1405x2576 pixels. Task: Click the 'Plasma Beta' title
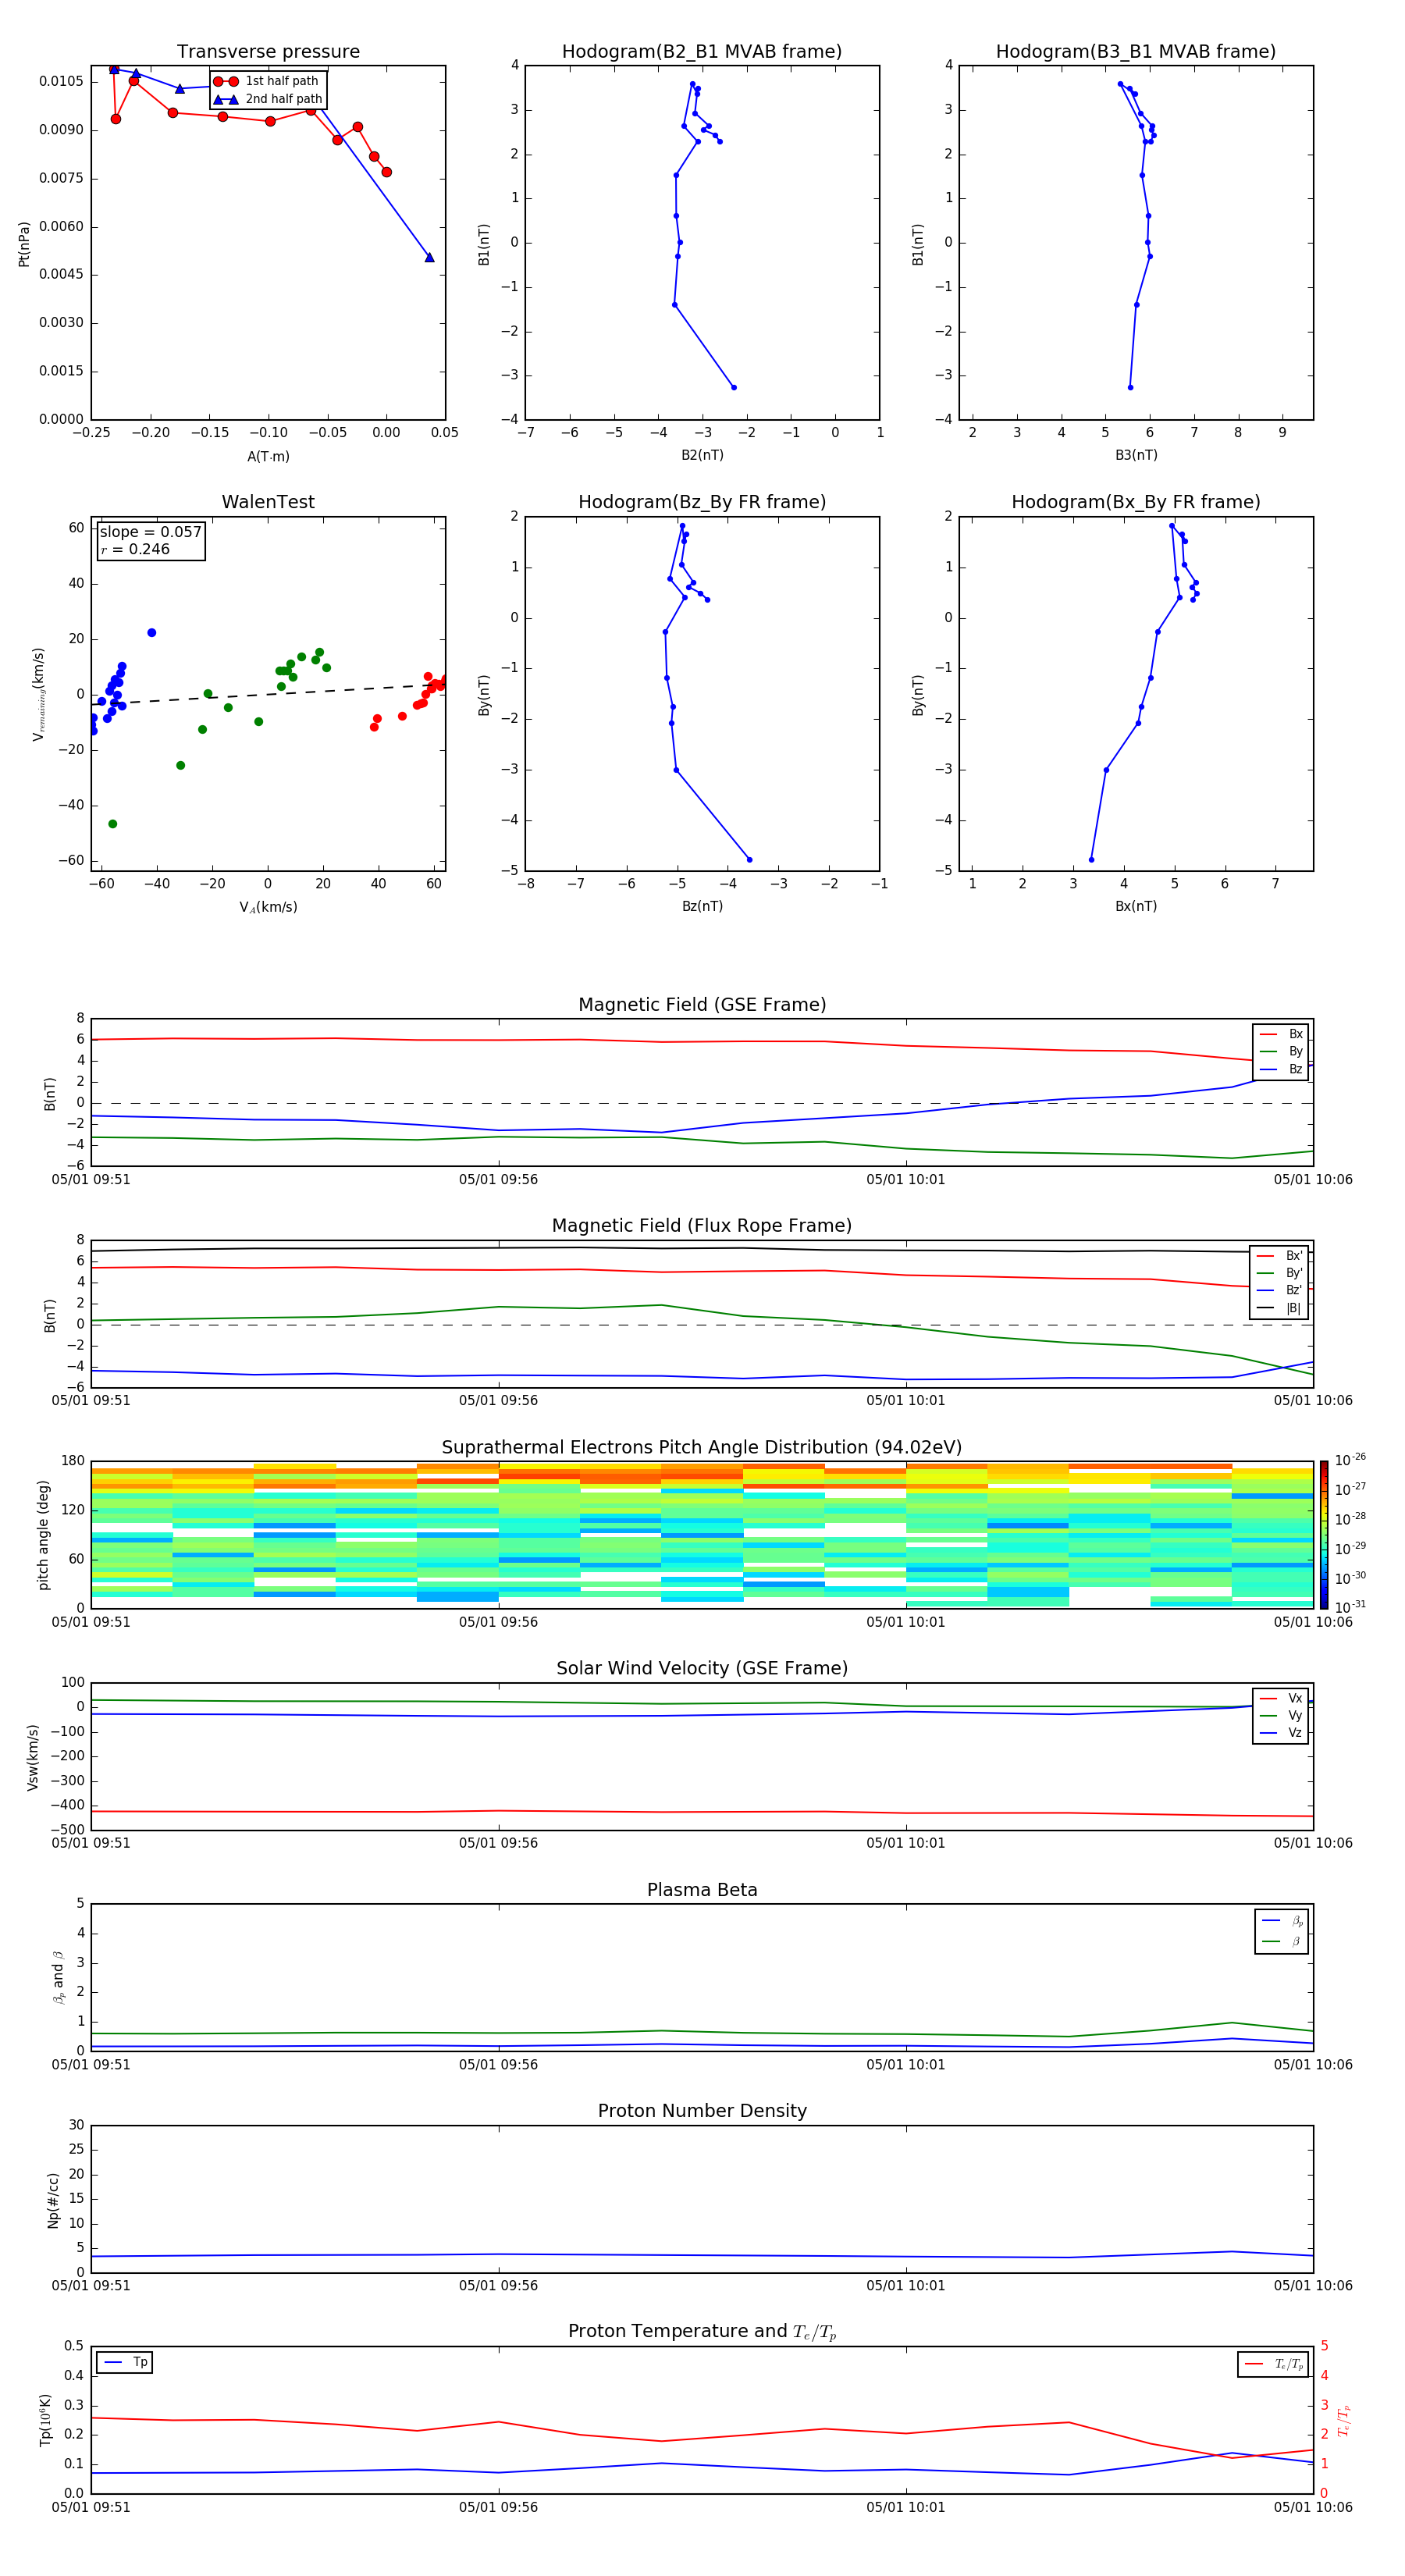coord(702,1890)
